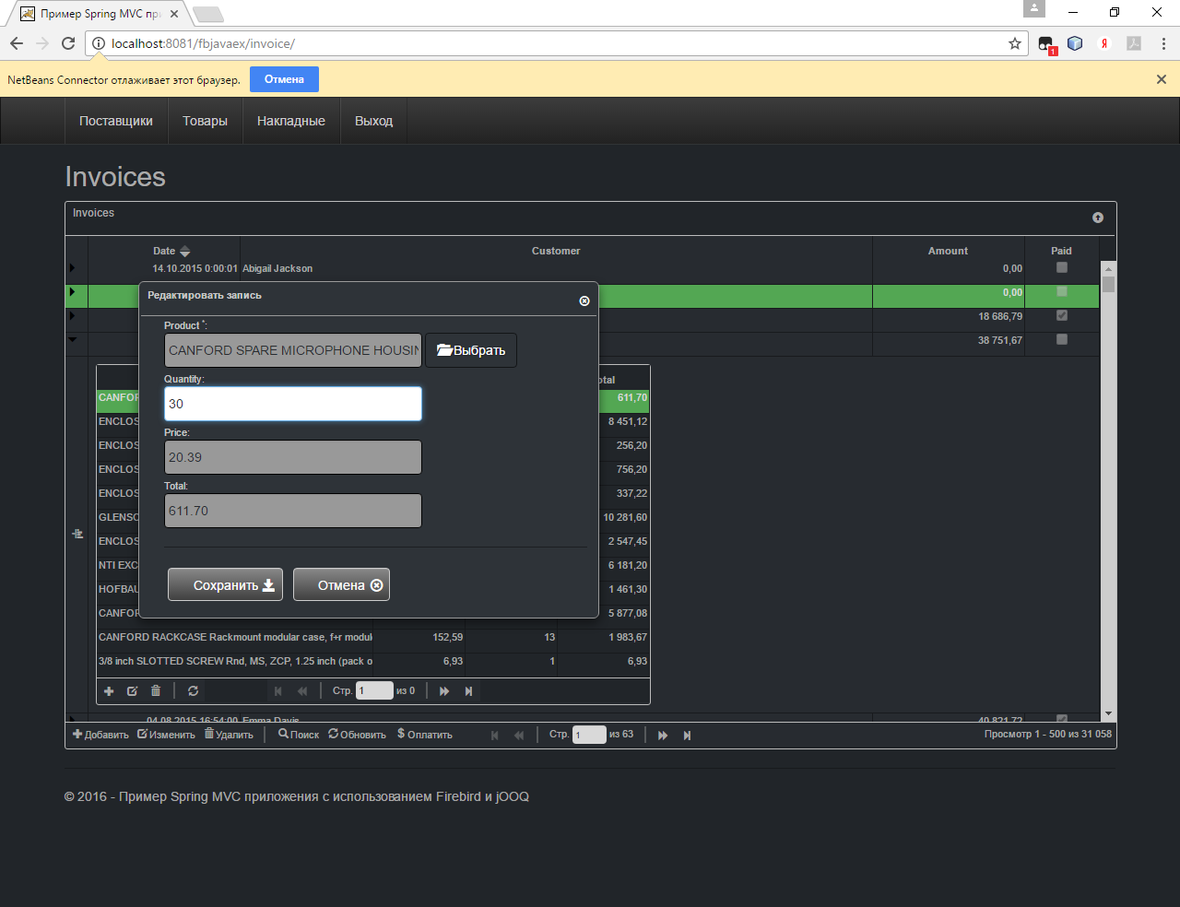Go to previous page in the subgrid pager
Screen dimensions: 1180x907
[302, 691]
